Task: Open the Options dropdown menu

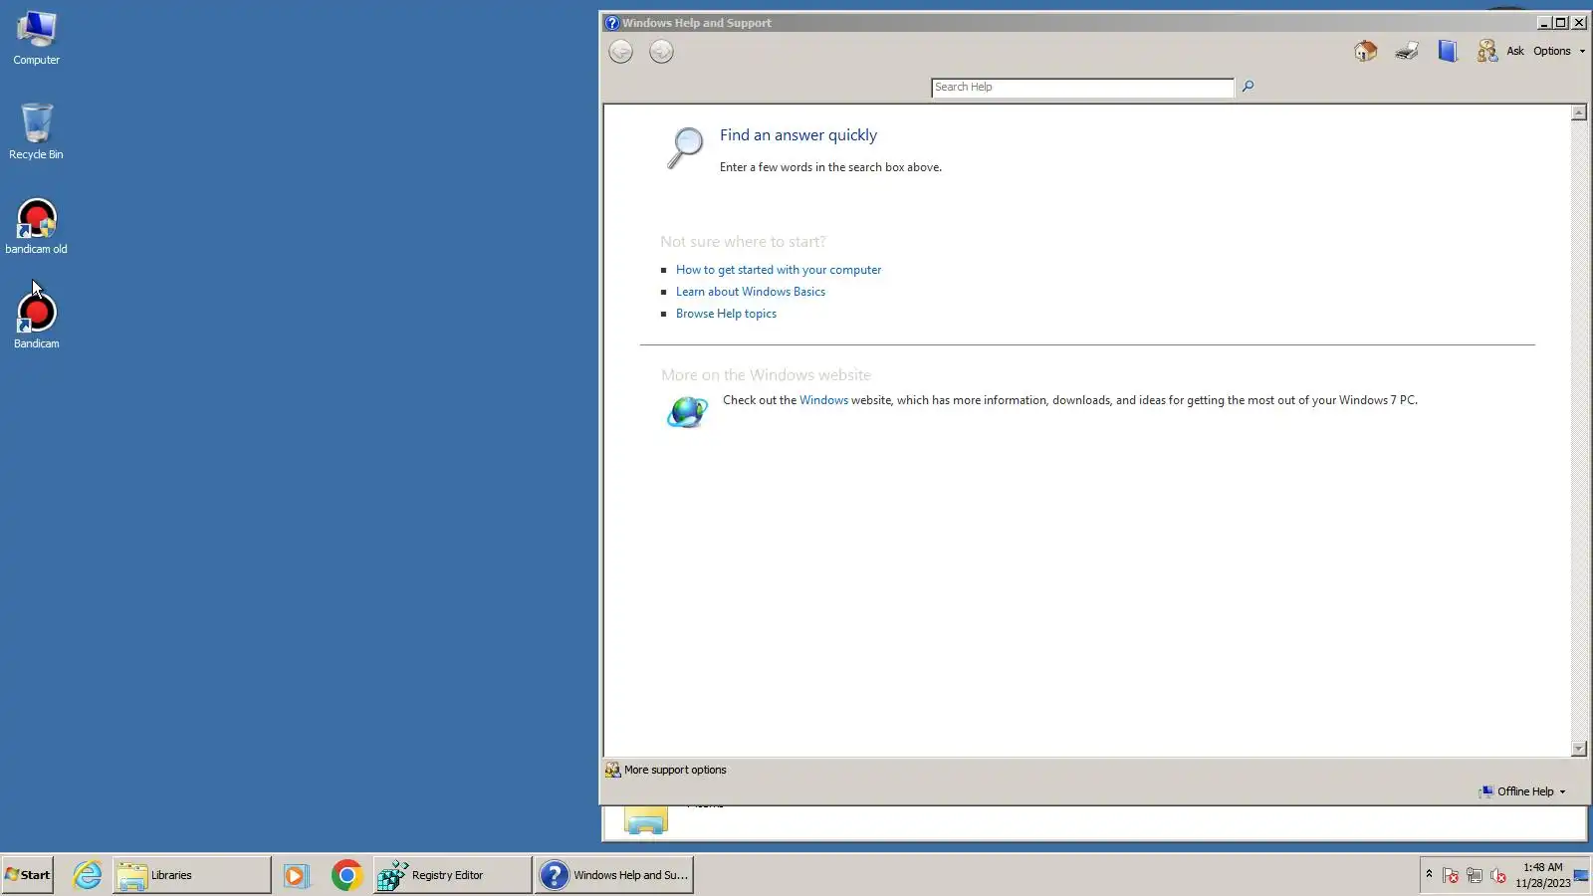Action: pyautogui.click(x=1558, y=51)
